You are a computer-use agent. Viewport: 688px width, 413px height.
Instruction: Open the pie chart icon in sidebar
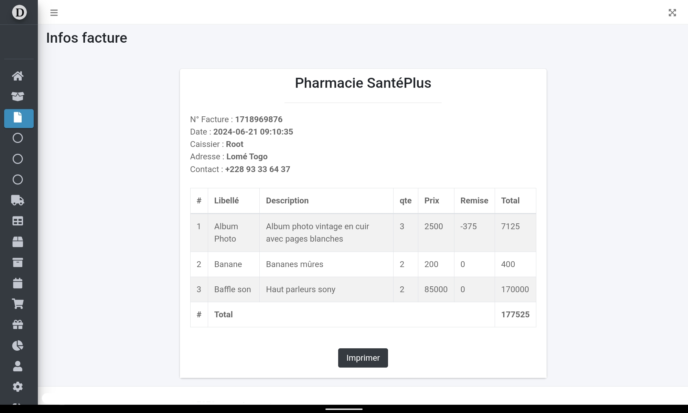click(18, 346)
